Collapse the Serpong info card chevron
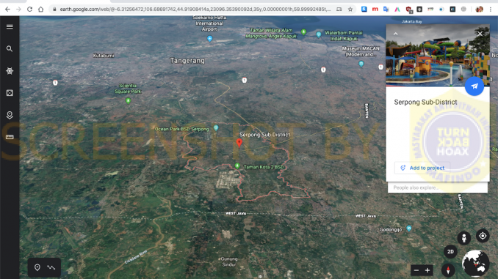Screen dimensions: 498x279 coord(395,34)
